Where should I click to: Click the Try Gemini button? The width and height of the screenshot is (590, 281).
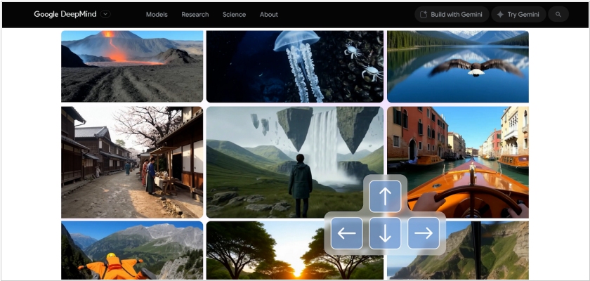pos(518,14)
